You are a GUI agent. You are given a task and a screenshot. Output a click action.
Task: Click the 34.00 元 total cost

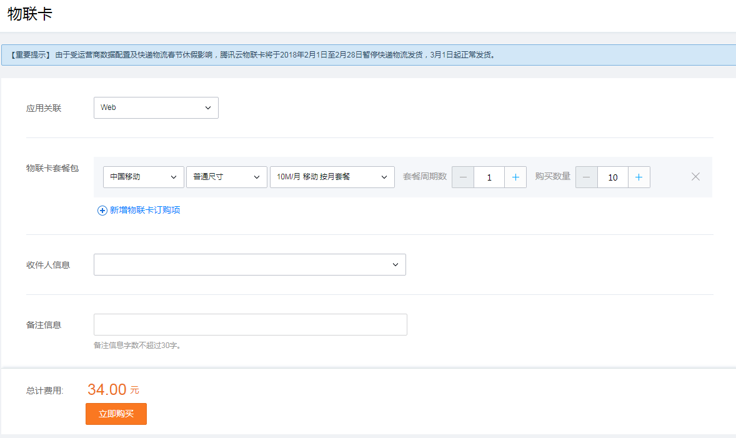[x=113, y=389]
